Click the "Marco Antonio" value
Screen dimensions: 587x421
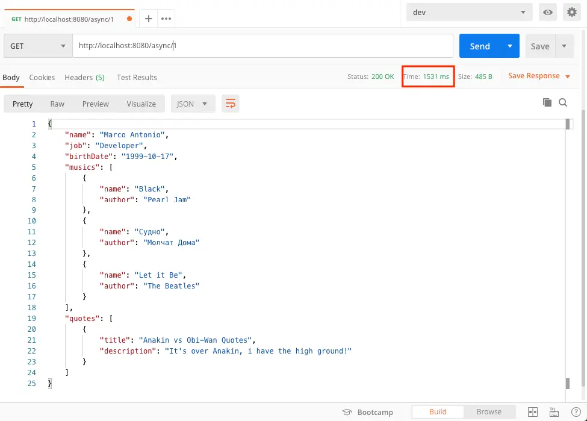coord(132,135)
